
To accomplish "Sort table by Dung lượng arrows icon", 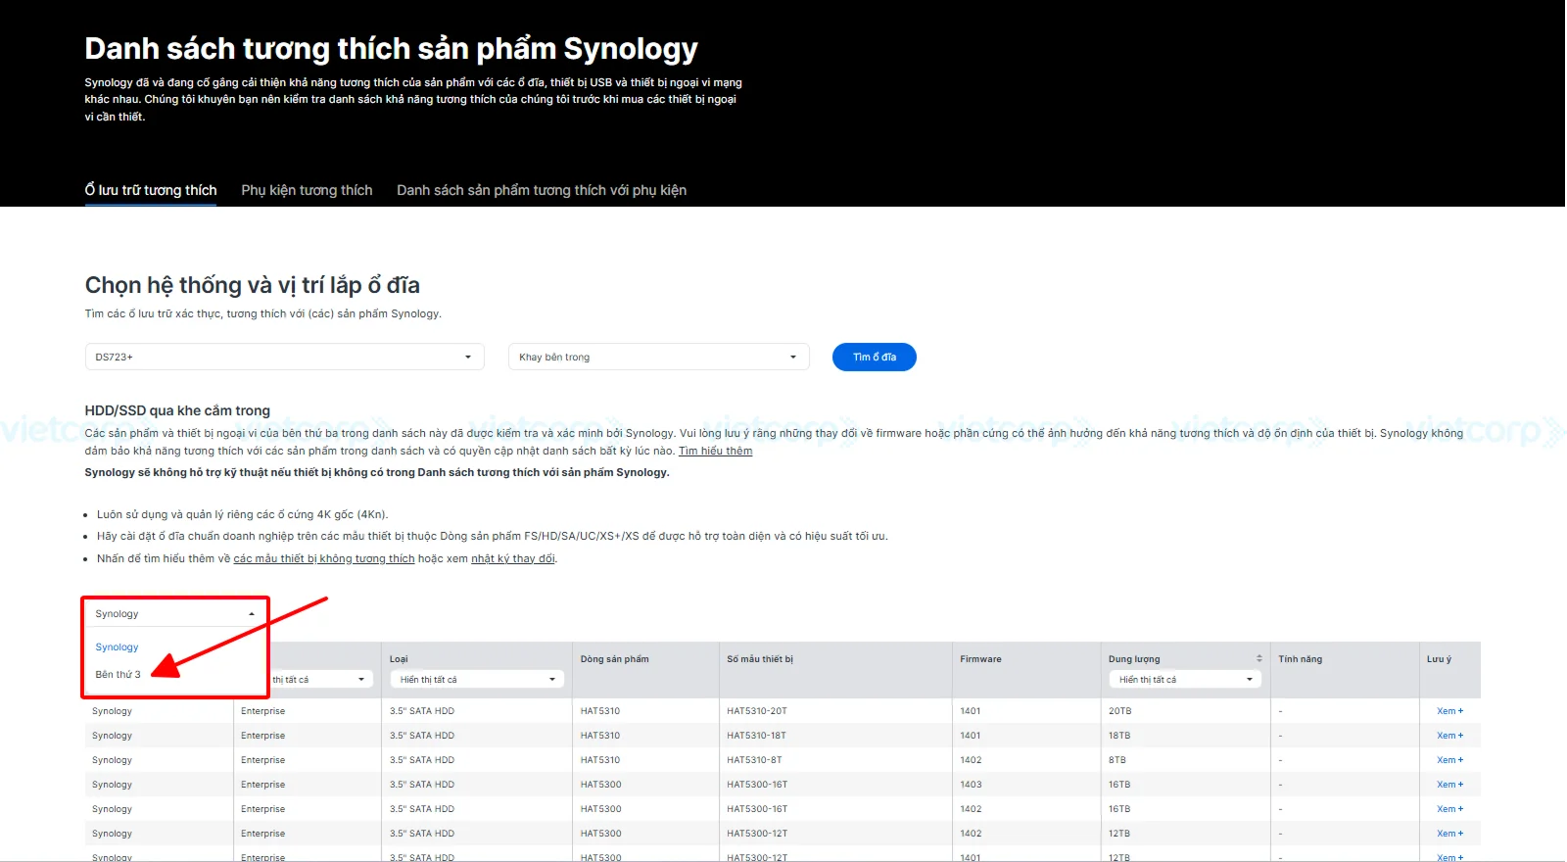I will pos(1259,658).
